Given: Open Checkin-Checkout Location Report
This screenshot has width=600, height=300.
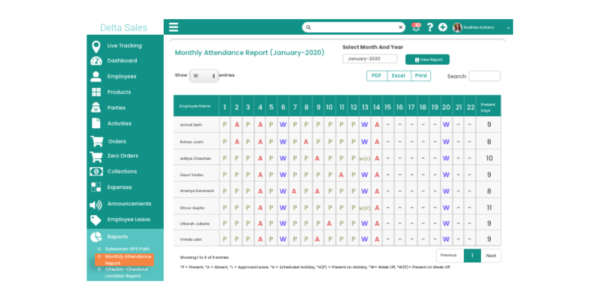Looking at the screenshot, I should pos(127,272).
